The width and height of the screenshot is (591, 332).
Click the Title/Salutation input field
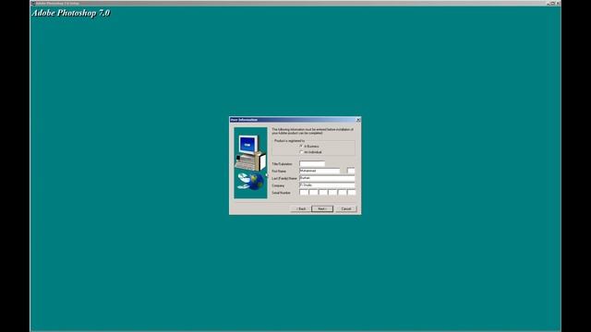coord(312,164)
